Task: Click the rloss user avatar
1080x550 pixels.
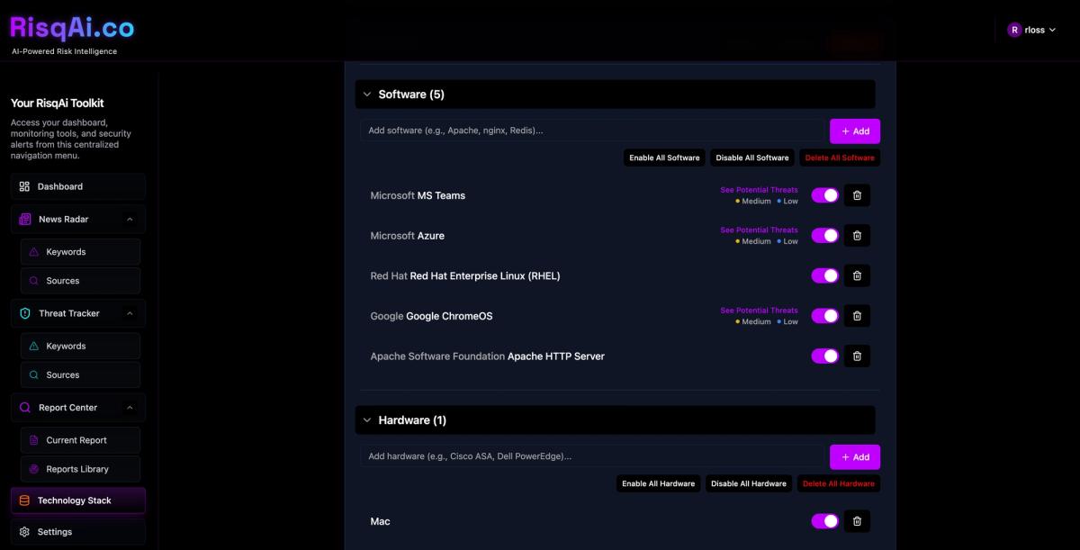Action: point(1014,30)
